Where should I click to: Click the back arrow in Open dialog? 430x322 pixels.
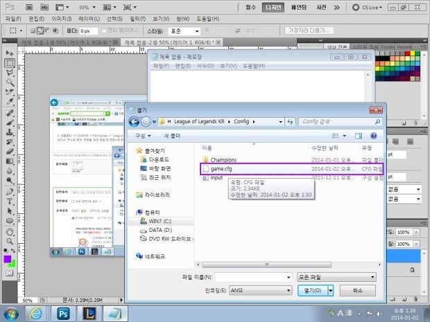[x=135, y=121]
